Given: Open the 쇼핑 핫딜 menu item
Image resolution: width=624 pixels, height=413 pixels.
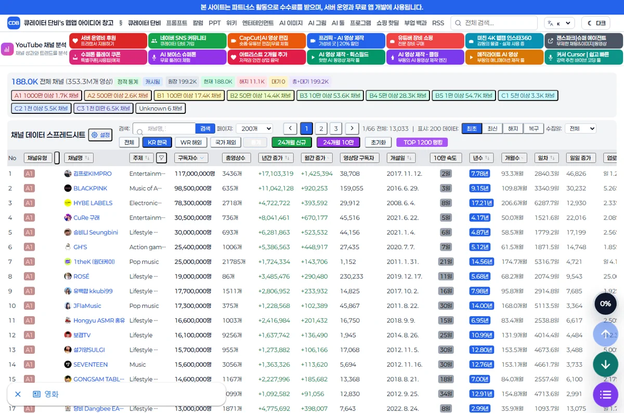Looking at the screenshot, I should coord(387,23).
